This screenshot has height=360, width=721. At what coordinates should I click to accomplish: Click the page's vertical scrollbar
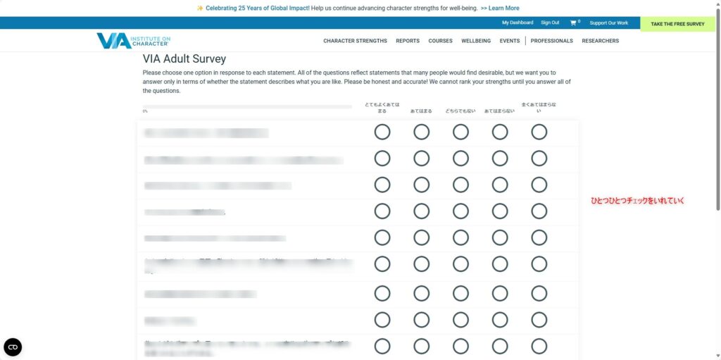pos(717,180)
